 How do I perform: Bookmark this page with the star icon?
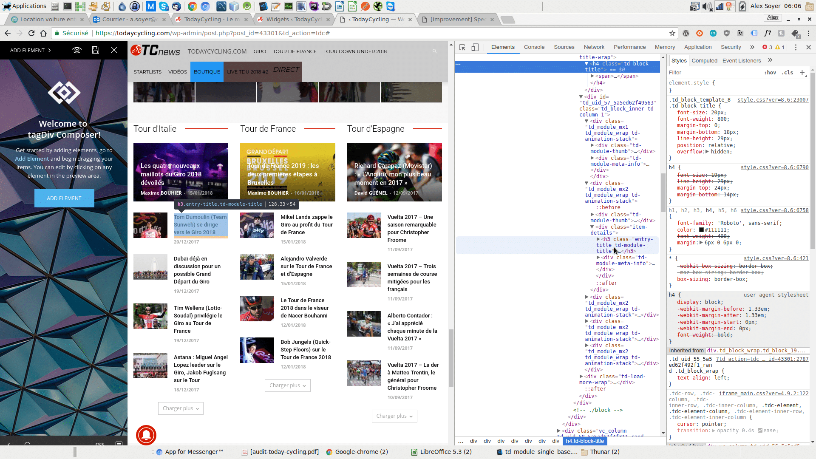pos(672,33)
